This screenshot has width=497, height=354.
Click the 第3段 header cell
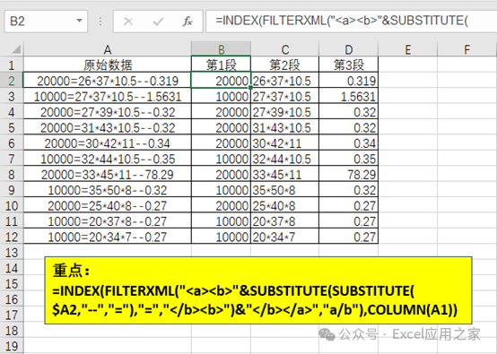point(348,65)
